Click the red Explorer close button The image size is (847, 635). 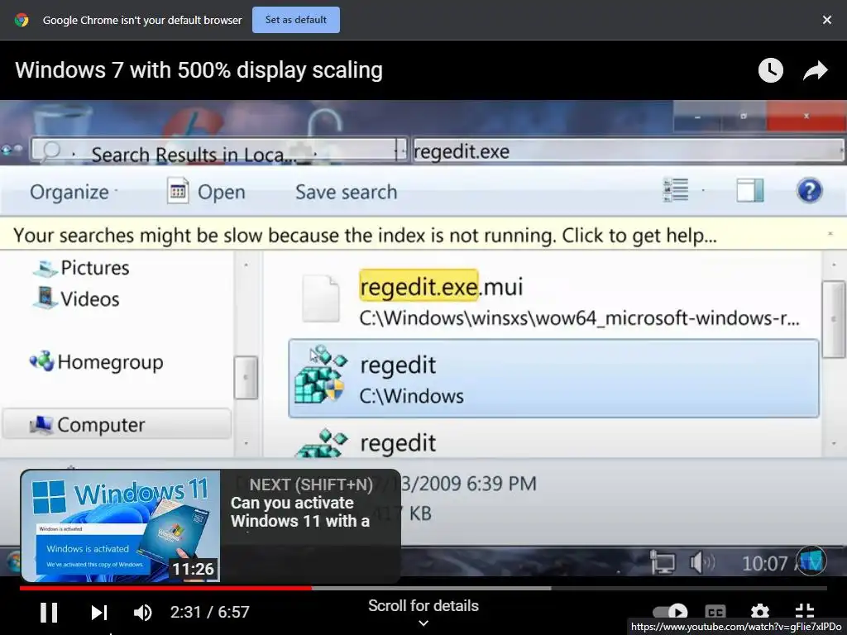806,116
